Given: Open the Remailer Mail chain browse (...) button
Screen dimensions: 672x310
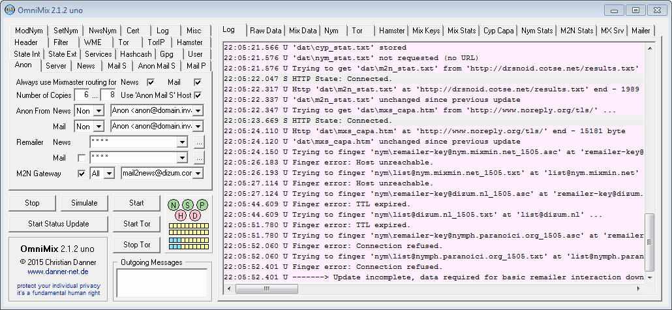Looking at the screenshot, I should coord(199,158).
